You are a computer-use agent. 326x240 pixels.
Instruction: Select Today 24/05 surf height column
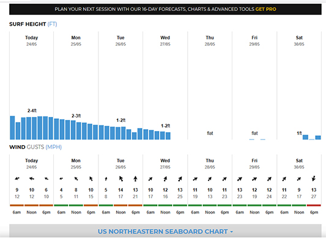(31, 85)
